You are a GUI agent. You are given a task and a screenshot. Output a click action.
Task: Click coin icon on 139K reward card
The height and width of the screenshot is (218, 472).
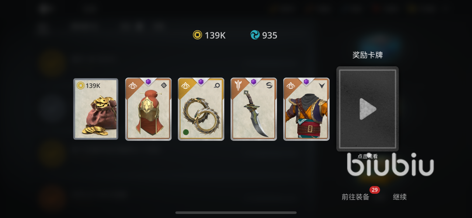pyautogui.click(x=80, y=85)
